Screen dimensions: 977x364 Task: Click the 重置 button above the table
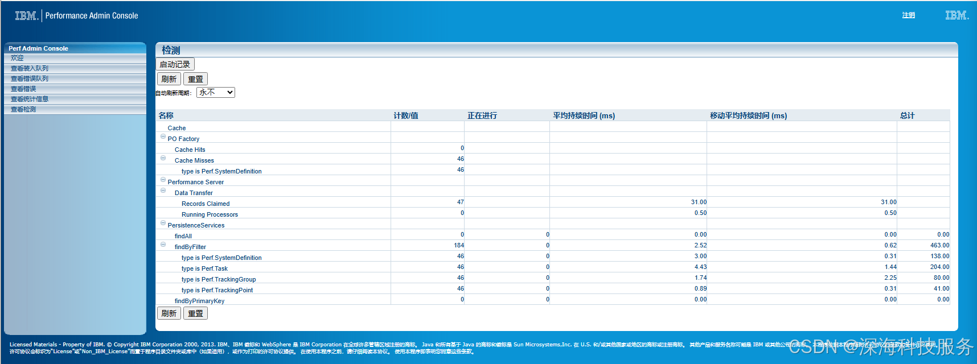(195, 79)
